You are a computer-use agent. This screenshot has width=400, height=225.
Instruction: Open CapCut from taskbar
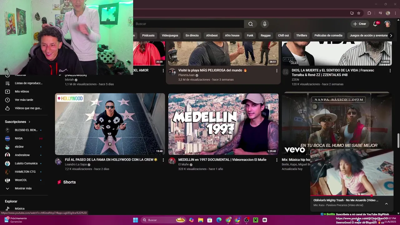pos(265,220)
